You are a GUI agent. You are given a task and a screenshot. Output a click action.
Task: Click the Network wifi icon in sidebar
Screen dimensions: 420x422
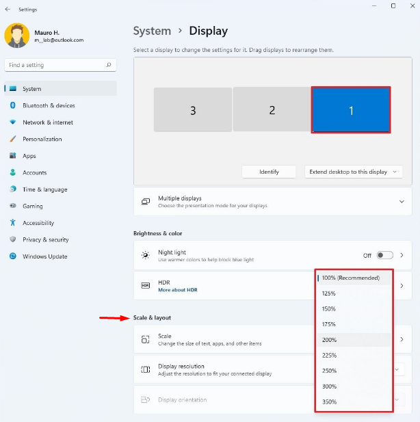(x=12, y=122)
